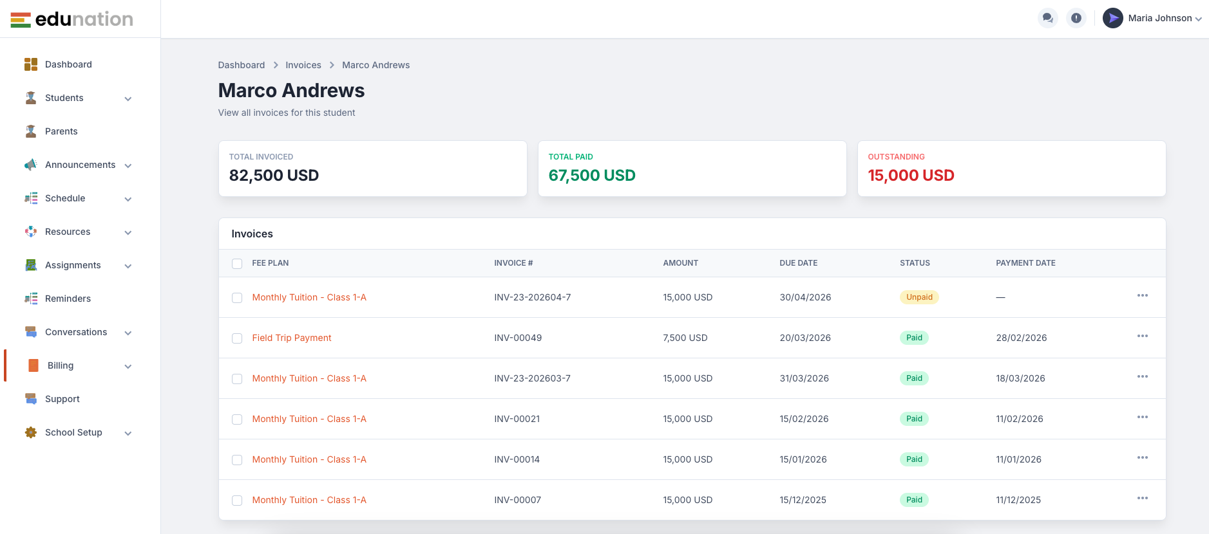Click the Invoices breadcrumb link
This screenshot has width=1209, height=534.
point(303,65)
